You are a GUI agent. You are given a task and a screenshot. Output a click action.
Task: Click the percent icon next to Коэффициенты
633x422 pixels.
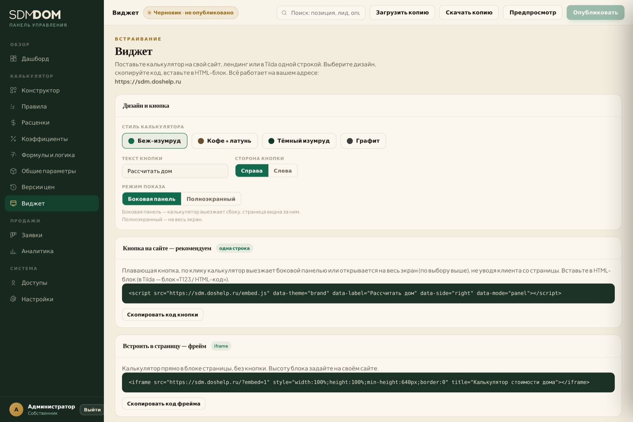13,139
